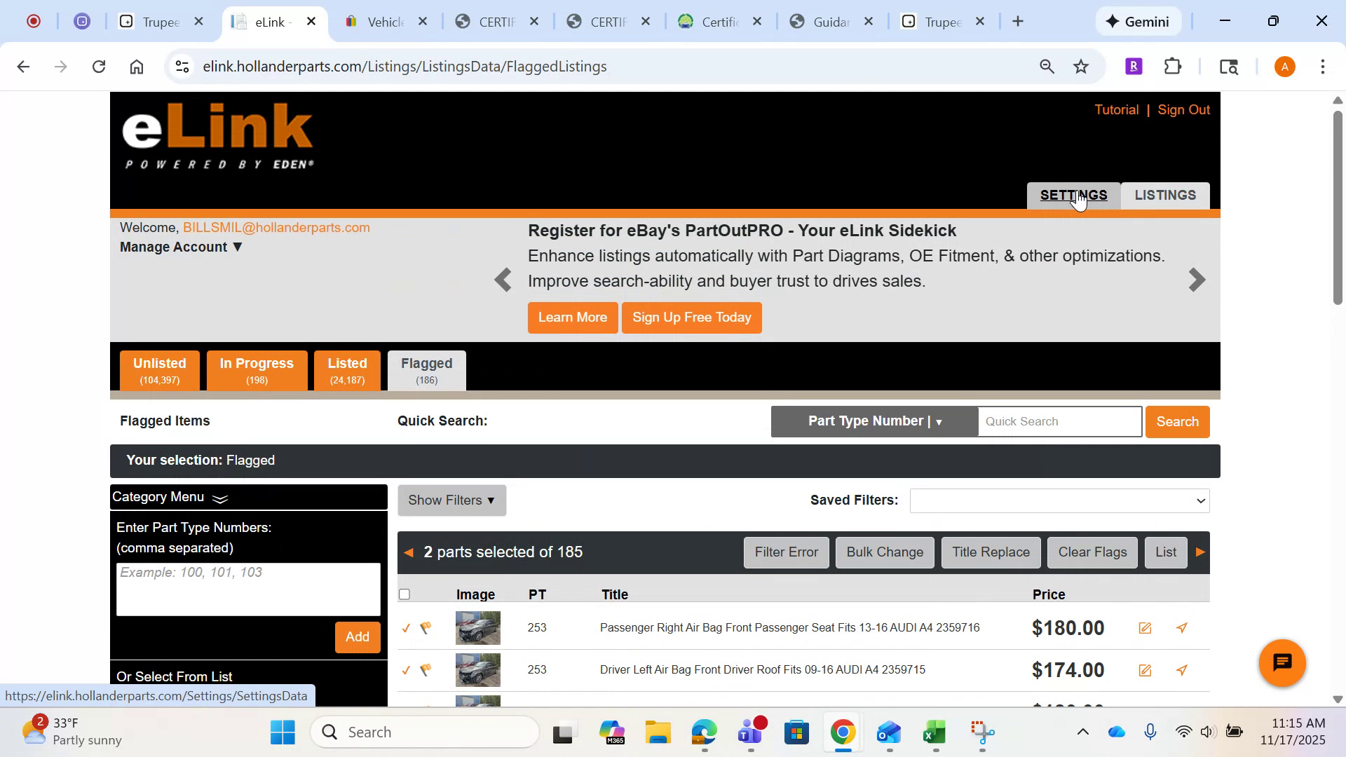Open the Unlisted category tab

point(159,370)
